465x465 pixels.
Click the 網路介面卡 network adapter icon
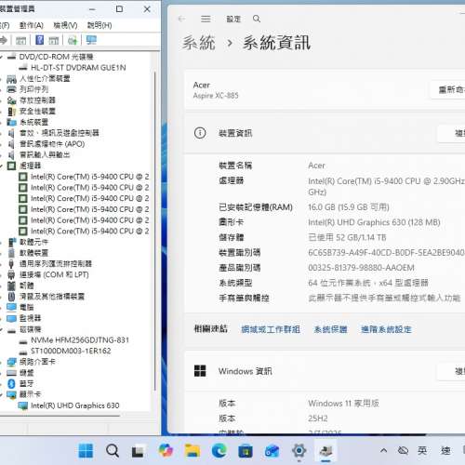coord(11,362)
